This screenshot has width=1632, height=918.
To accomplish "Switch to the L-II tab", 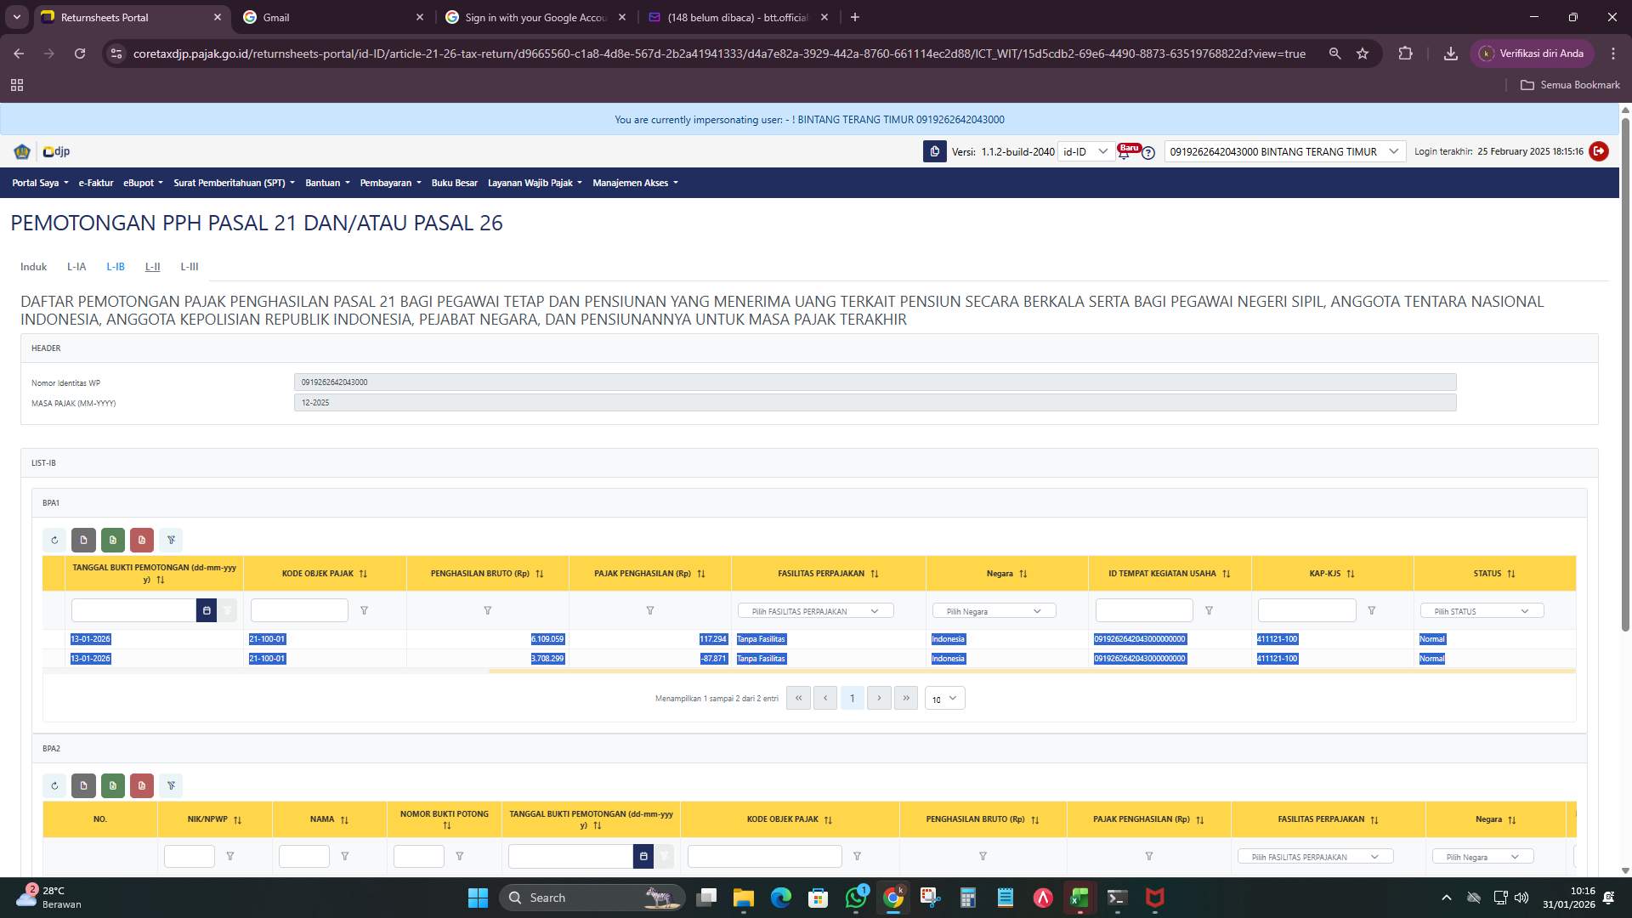I will [152, 266].
